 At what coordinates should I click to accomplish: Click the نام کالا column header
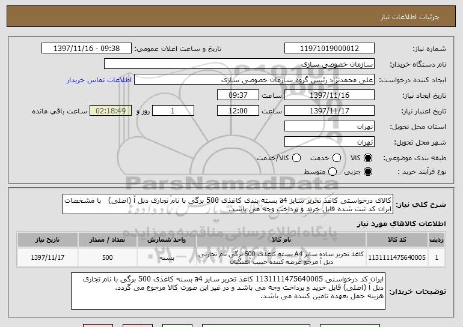[x=281, y=240]
